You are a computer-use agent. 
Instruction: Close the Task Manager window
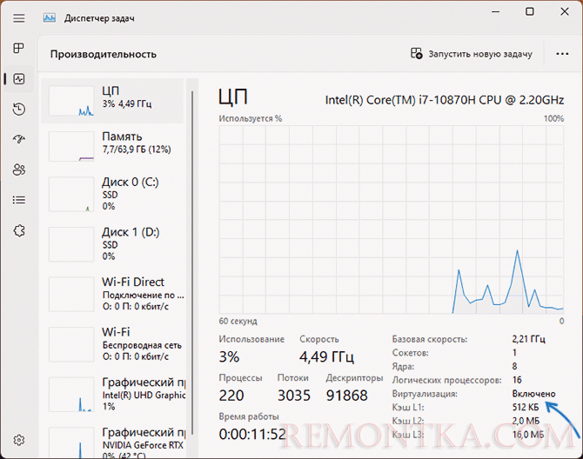565,12
